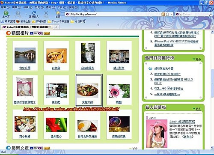Viewport: 214px width, 155px height.
Task: Click the 台中公園 caption link
Action: tap(25, 68)
